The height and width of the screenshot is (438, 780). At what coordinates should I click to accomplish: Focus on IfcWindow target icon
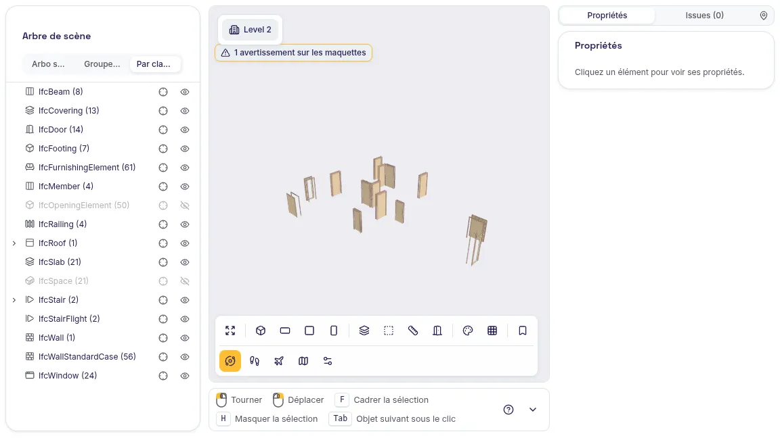pyautogui.click(x=163, y=376)
